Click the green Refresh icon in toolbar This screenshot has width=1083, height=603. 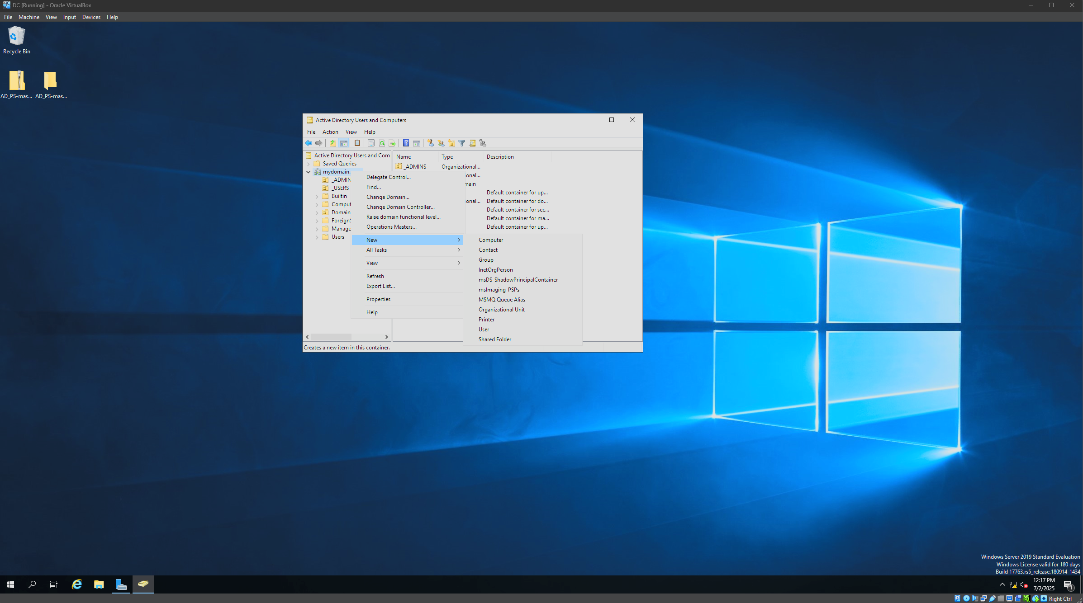tap(382, 143)
